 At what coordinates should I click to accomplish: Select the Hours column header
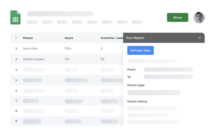point(69,38)
